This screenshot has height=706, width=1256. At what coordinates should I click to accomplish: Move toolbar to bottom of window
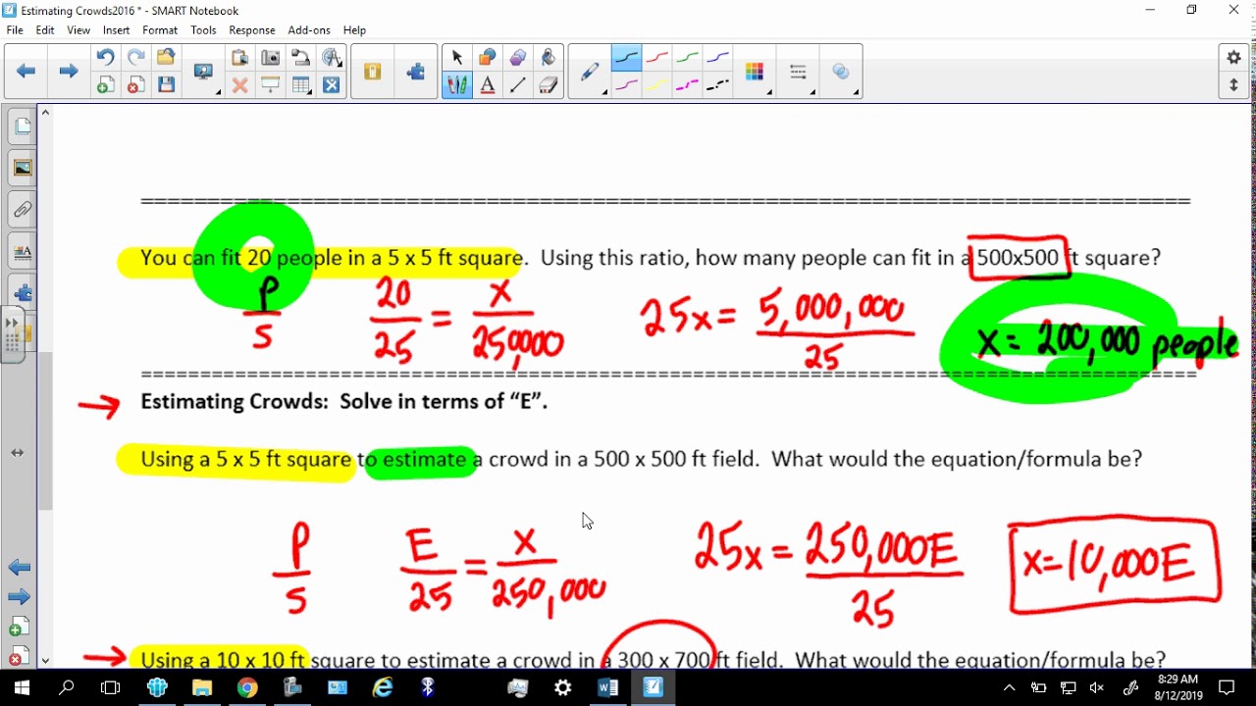[1234, 85]
